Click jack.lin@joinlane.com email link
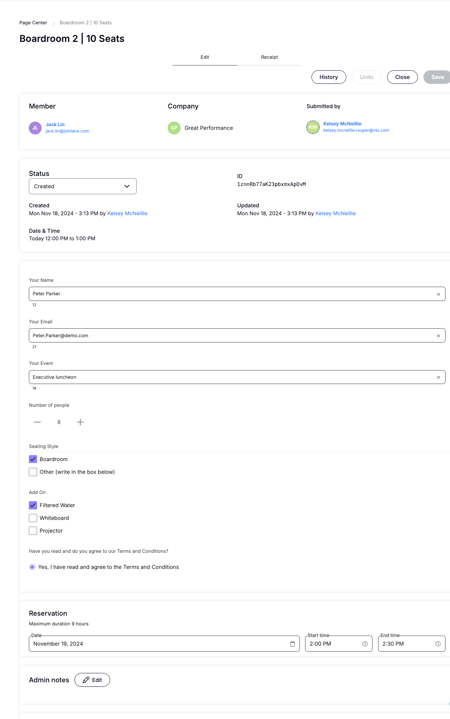 (x=67, y=131)
